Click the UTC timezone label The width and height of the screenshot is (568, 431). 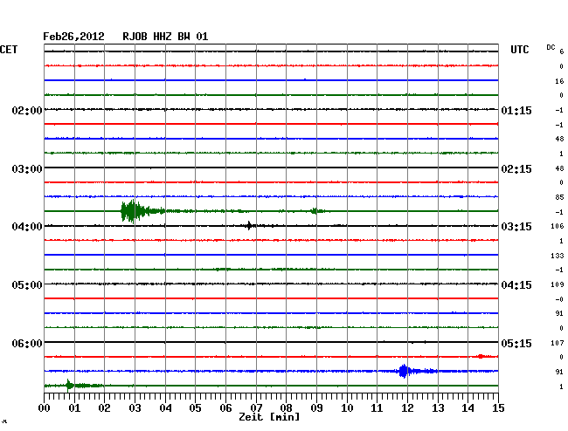[x=519, y=50]
